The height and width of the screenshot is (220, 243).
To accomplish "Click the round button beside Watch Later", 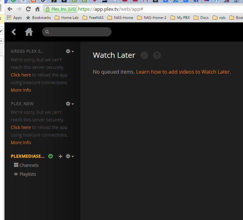I will (144, 55).
